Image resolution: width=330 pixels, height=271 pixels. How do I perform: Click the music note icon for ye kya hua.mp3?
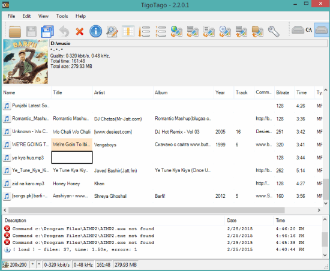click(x=7, y=158)
